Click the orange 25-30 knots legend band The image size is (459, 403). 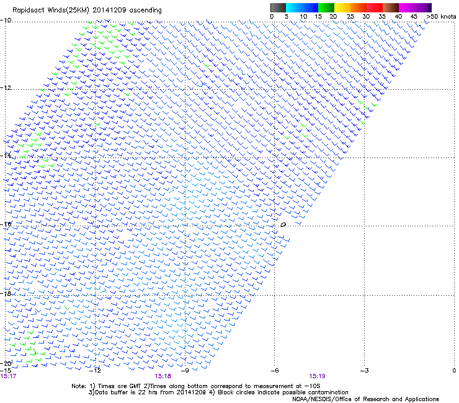click(x=359, y=7)
